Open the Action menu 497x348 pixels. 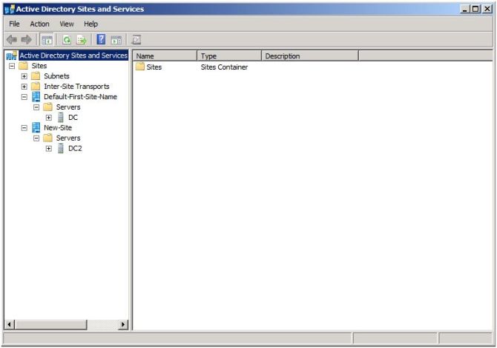pos(39,24)
